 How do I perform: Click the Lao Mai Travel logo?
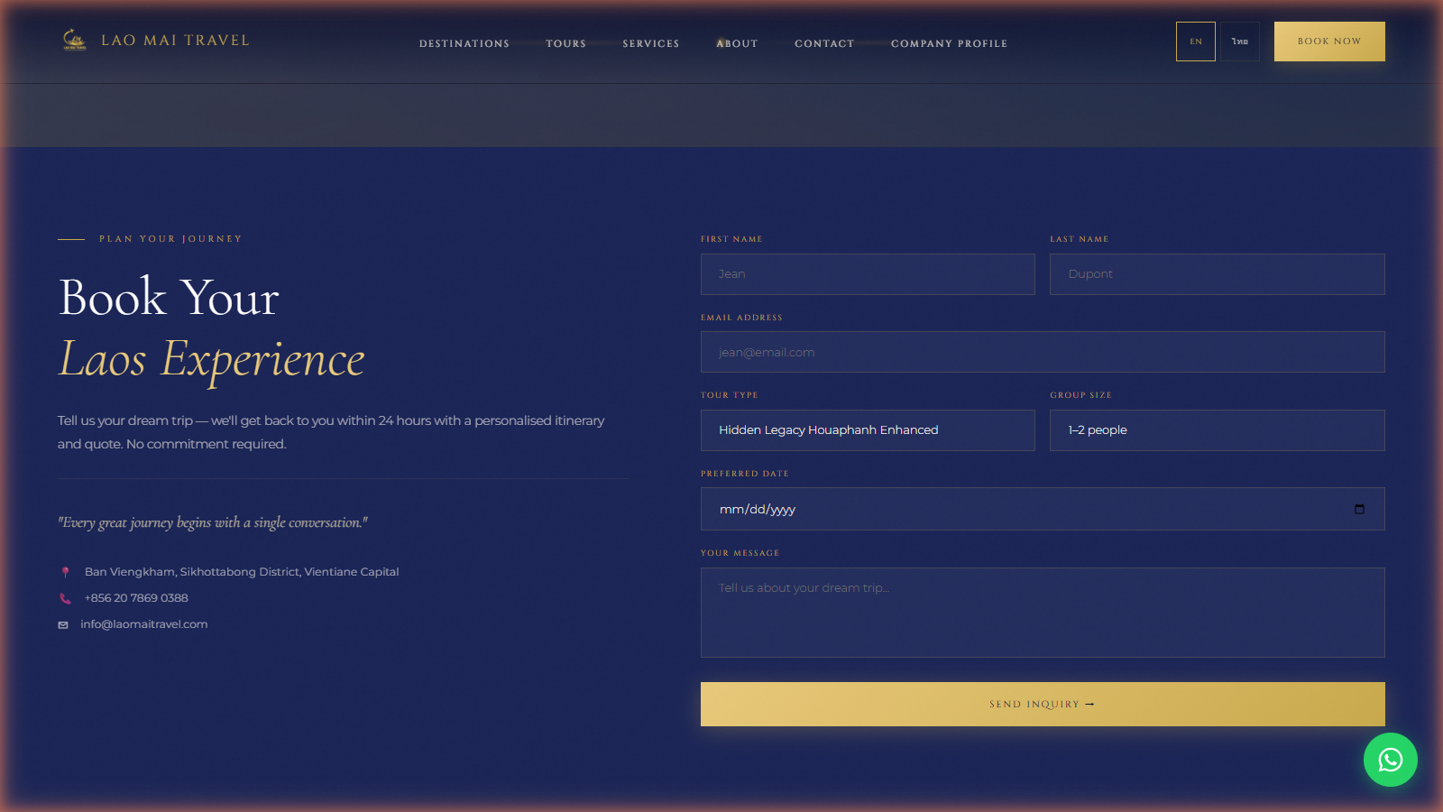click(156, 40)
